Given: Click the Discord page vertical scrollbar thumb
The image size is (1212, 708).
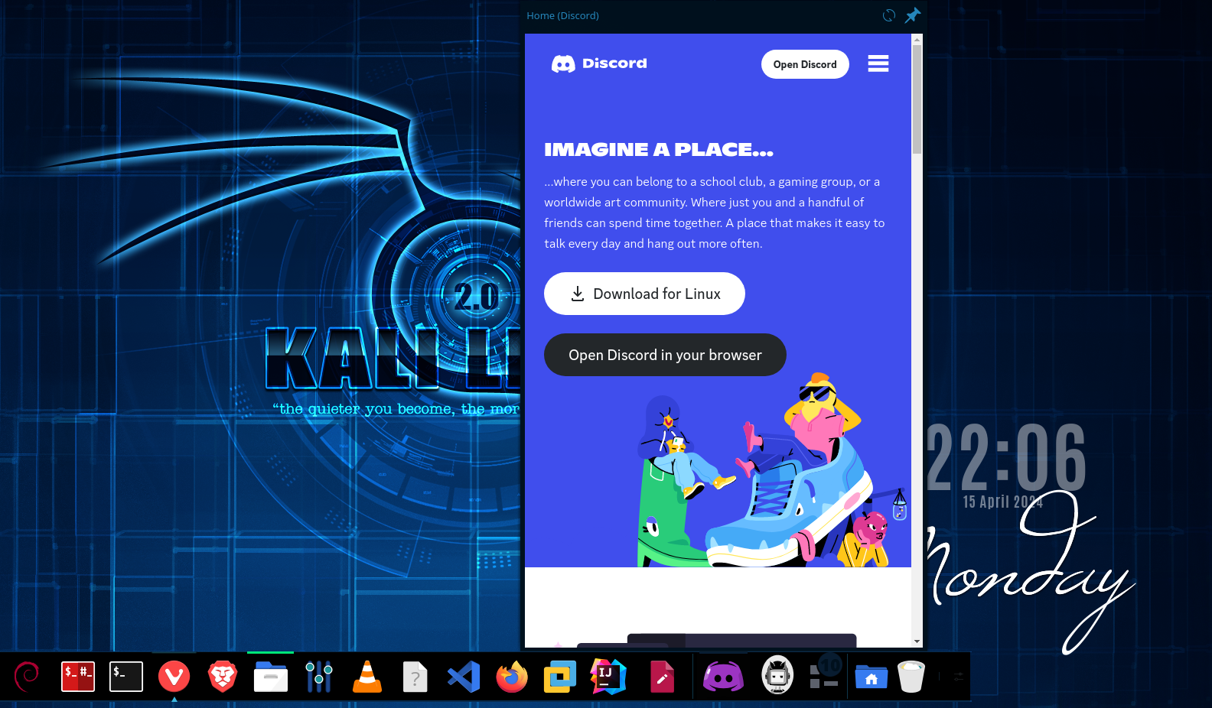Looking at the screenshot, I should (917, 99).
